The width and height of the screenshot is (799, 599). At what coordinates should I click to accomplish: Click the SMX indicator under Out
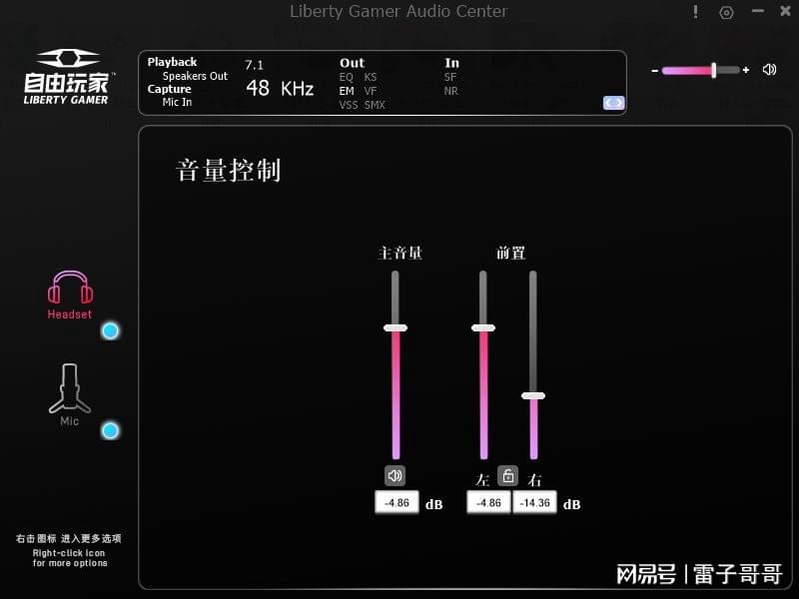pyautogui.click(x=375, y=105)
